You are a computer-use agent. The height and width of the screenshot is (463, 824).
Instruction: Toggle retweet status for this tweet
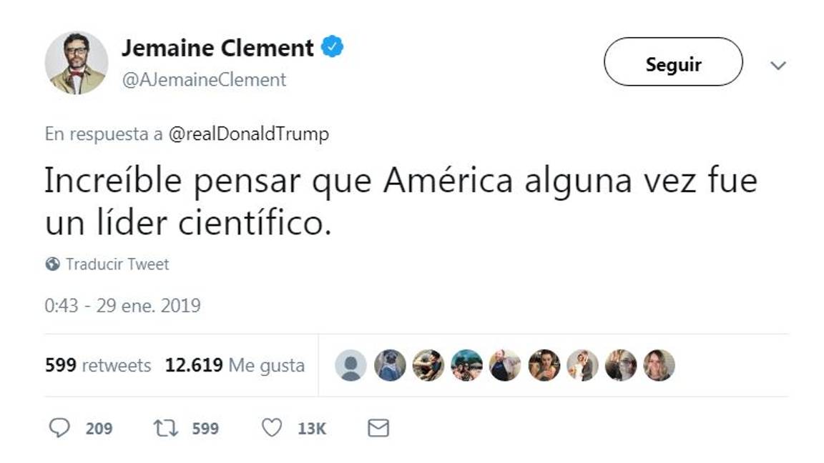point(165,427)
